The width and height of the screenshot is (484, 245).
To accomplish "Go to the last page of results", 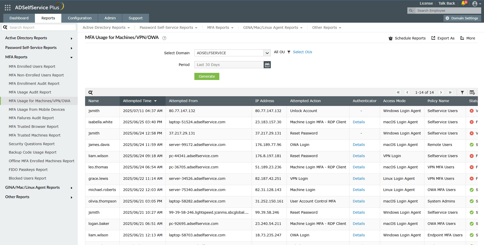I will (x=450, y=92).
